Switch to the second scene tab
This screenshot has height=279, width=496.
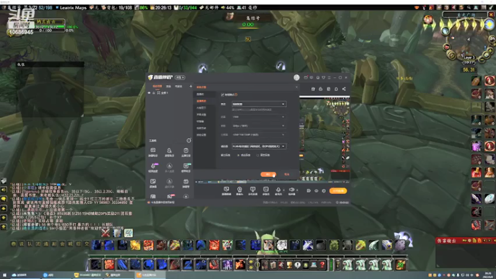[x=169, y=86]
